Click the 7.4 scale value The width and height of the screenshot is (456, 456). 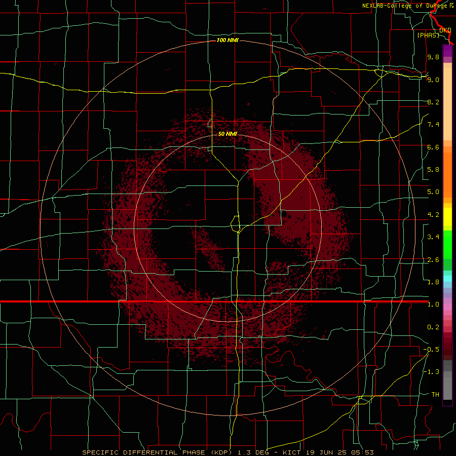click(433, 125)
